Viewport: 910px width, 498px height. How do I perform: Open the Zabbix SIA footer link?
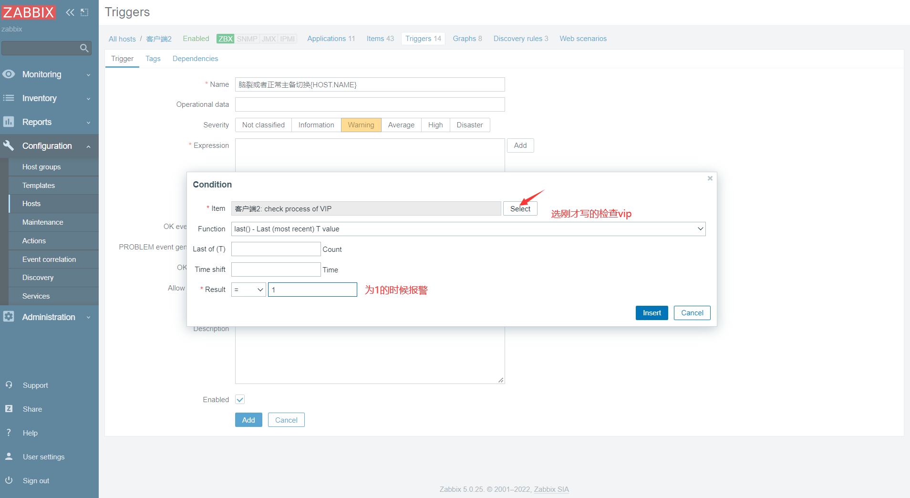click(551, 489)
